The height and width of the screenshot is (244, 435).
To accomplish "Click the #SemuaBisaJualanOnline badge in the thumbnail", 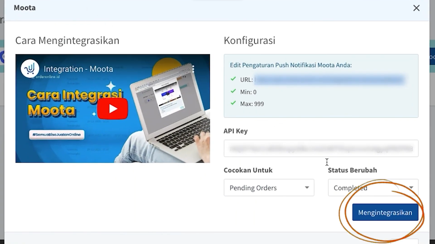I will pyautogui.click(x=57, y=134).
